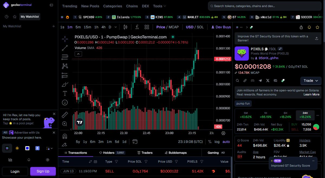Select the 5m chart timeframe
Screen dimensions: 325x178
(78, 27)
